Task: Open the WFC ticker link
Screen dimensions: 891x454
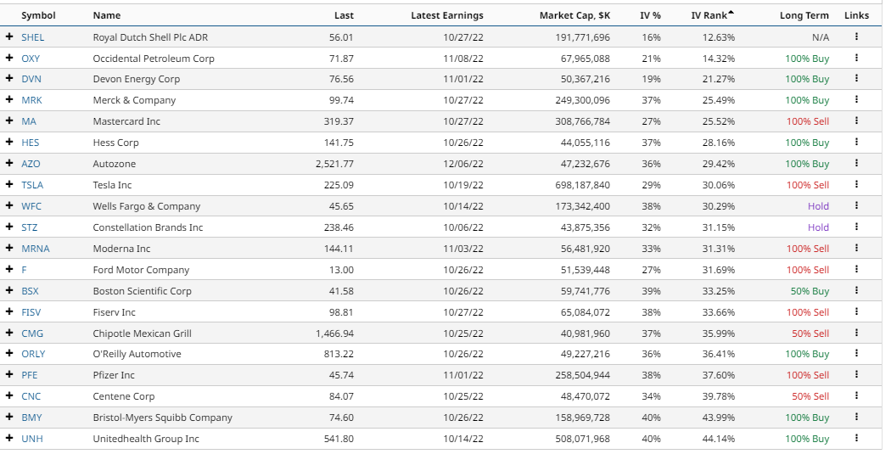Action: click(x=31, y=206)
